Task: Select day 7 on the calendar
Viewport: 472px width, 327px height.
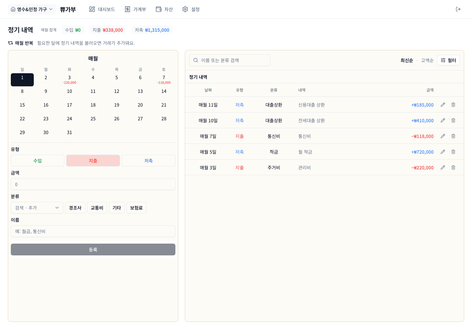Action: [164, 79]
